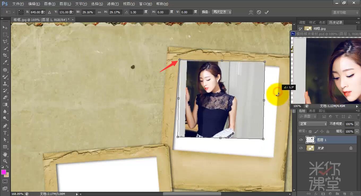361x196 pixels.
Task: Click the 基本功能 workspace button
Action: pos(345,12)
